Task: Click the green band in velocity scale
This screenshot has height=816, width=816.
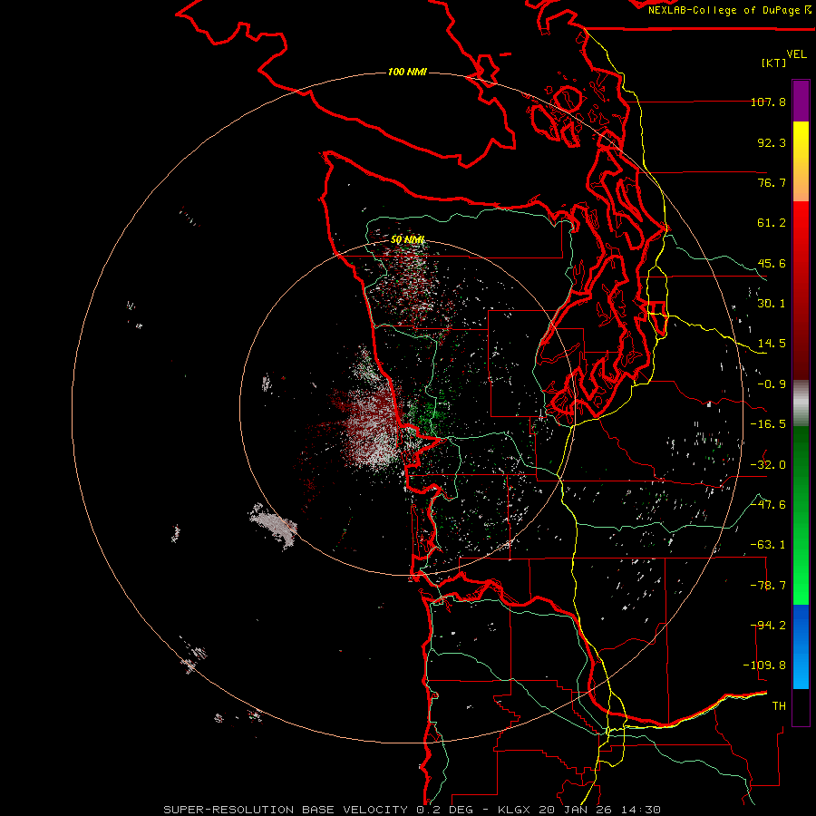Action: (x=801, y=515)
